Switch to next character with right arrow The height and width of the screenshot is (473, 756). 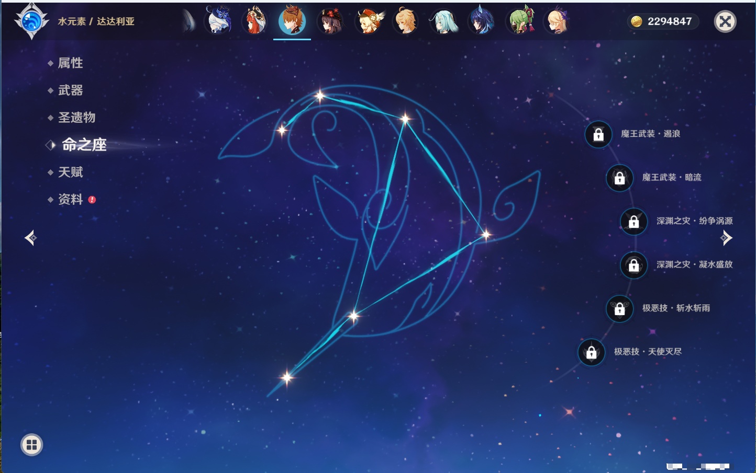coord(726,238)
